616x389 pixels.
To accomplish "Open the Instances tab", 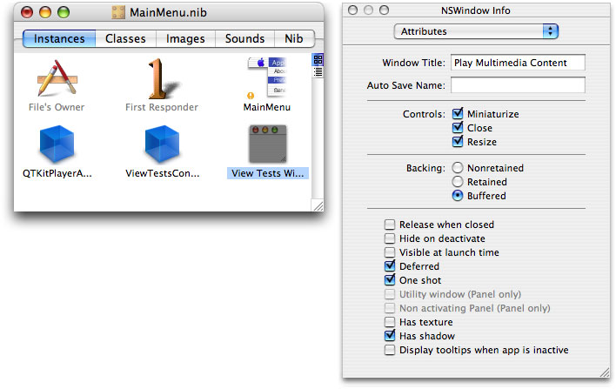I will point(59,38).
